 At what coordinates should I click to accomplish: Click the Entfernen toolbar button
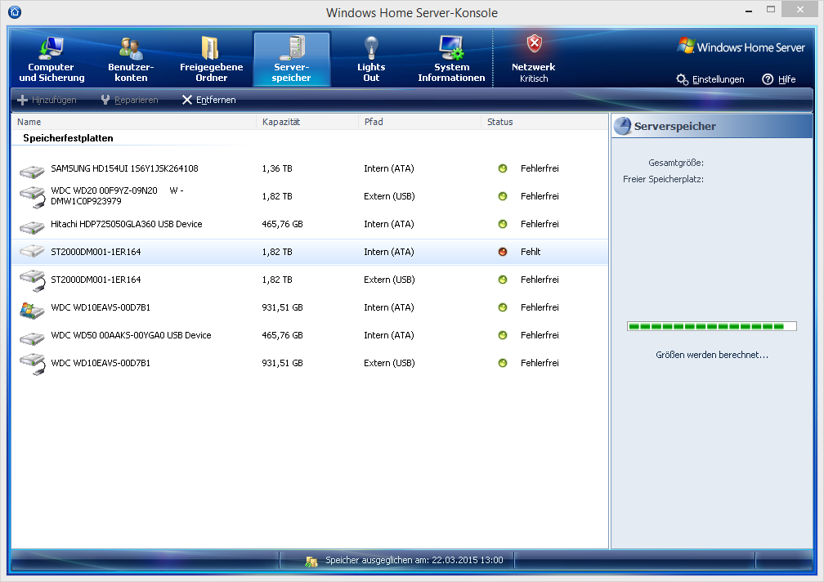(x=208, y=100)
